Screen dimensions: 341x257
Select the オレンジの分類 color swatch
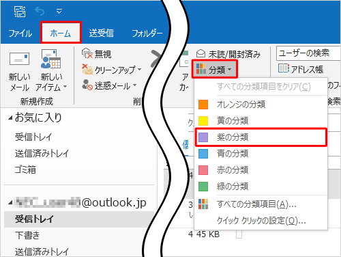[203, 105]
